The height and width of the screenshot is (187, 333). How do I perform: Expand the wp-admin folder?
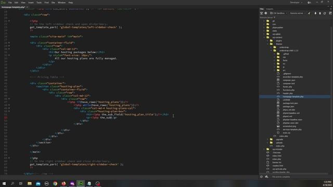pyautogui.click(x=264, y=34)
